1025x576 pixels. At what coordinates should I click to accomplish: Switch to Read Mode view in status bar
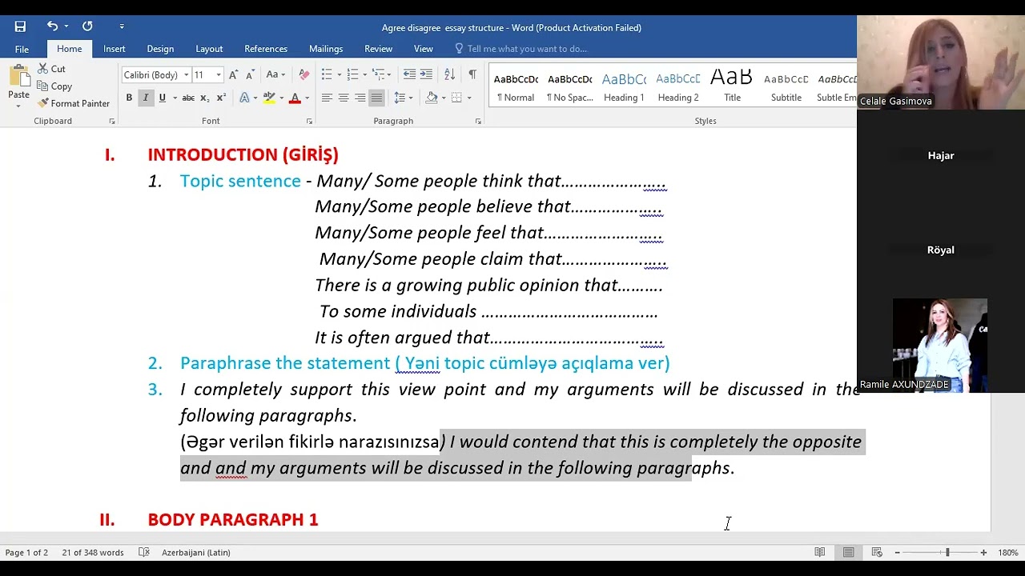[819, 552]
